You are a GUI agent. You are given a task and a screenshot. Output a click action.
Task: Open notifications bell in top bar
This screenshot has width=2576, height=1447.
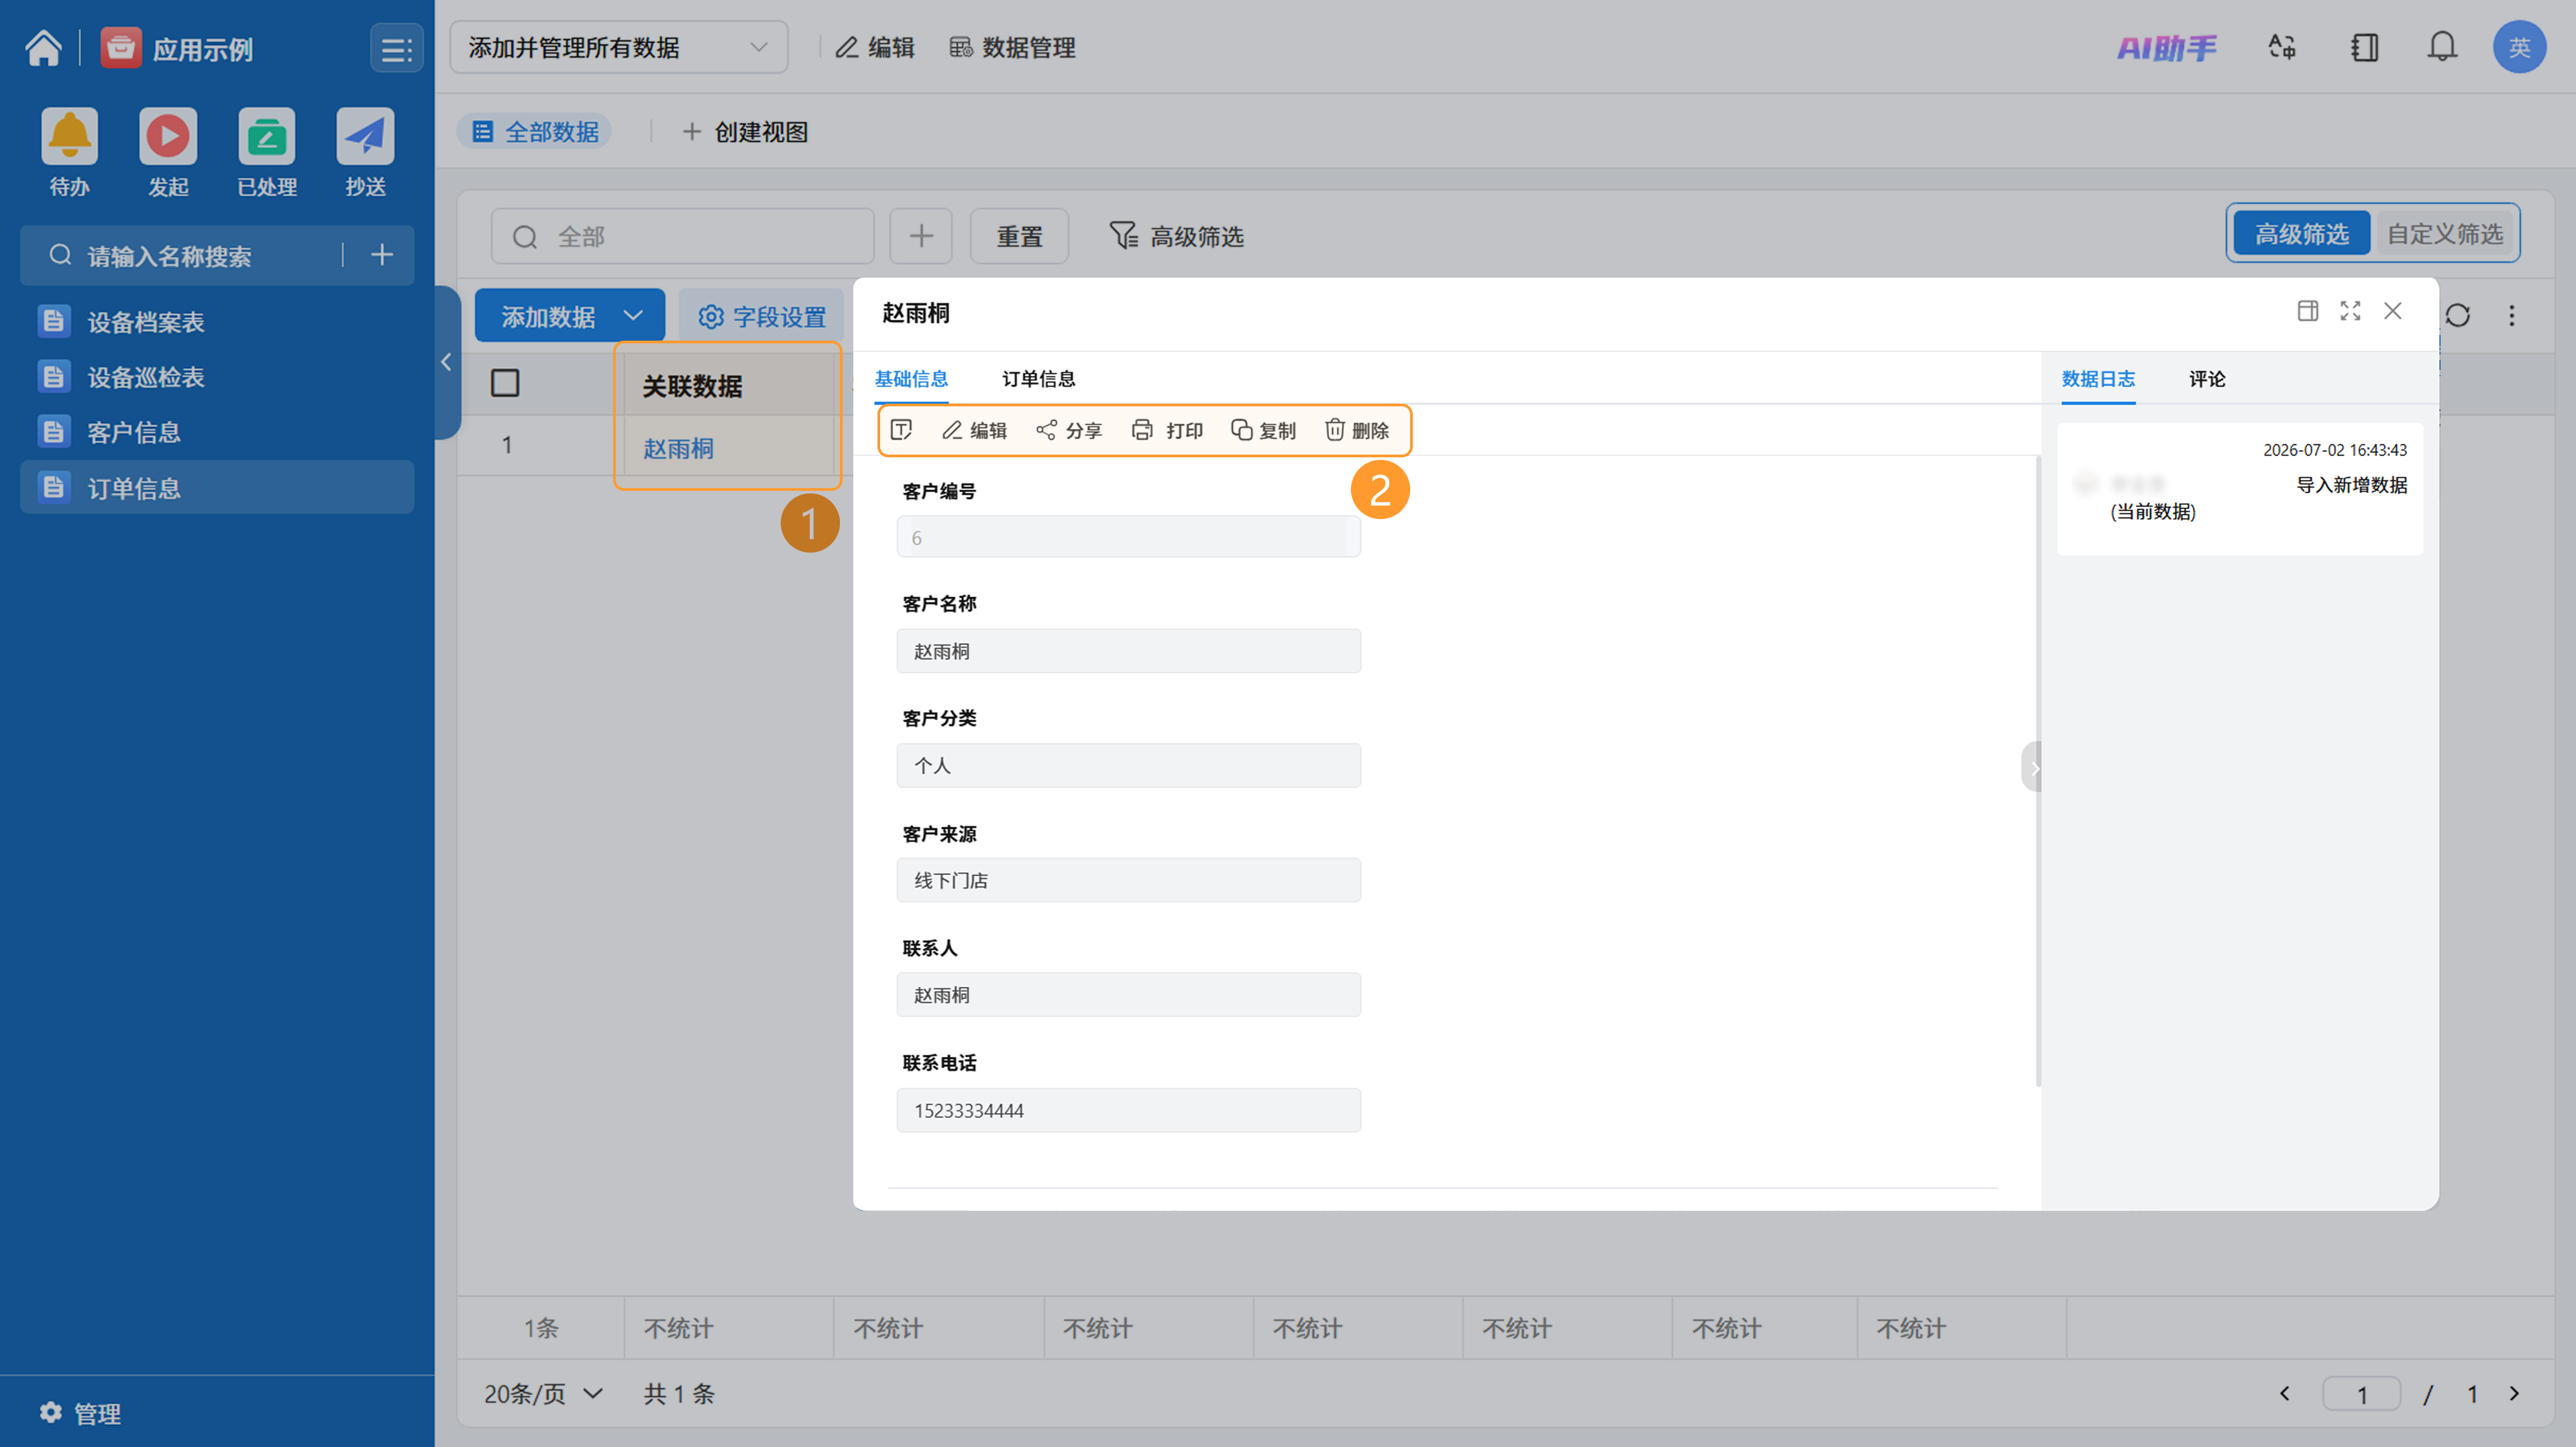[x=2442, y=47]
